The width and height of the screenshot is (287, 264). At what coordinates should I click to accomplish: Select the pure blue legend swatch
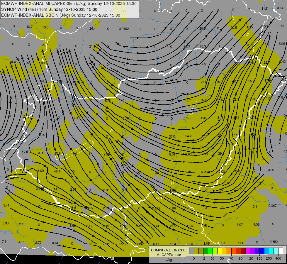point(262,251)
